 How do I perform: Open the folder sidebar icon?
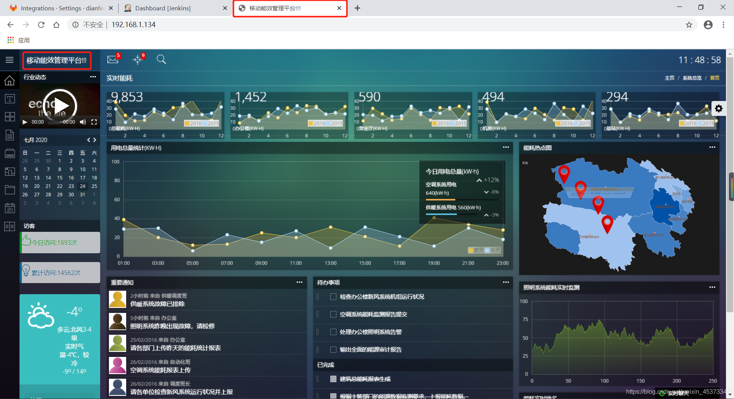[10, 190]
